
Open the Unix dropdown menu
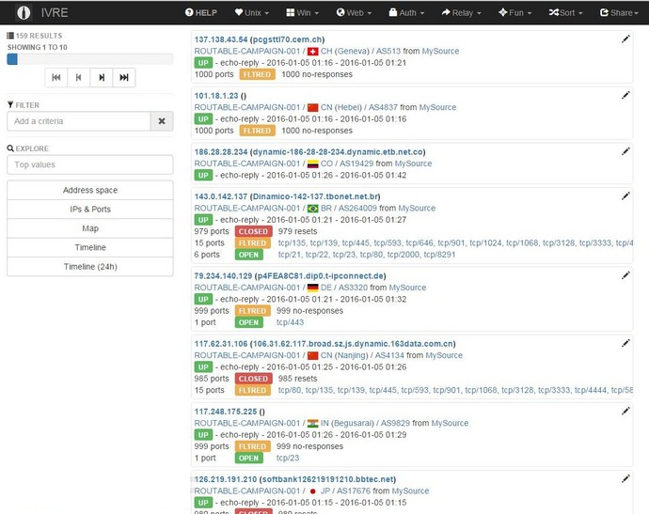(x=252, y=13)
